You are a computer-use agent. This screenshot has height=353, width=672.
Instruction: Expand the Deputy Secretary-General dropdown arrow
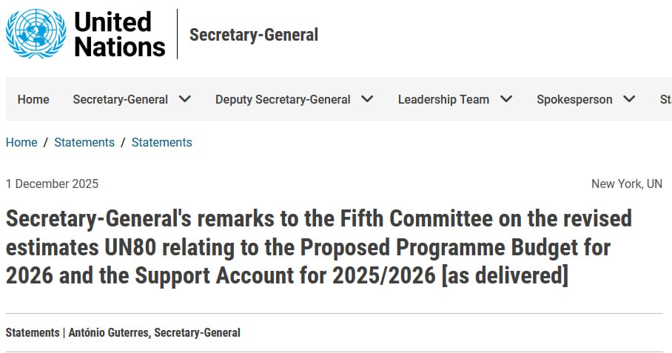[x=367, y=99]
